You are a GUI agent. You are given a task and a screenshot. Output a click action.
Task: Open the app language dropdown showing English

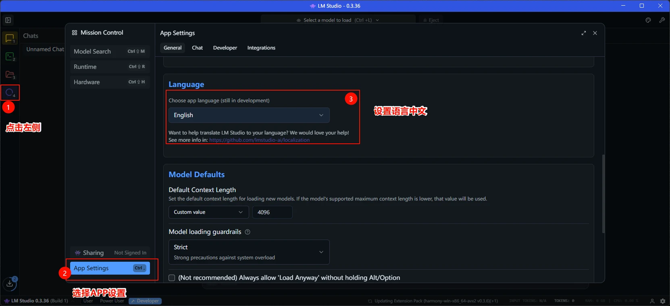[x=249, y=115]
